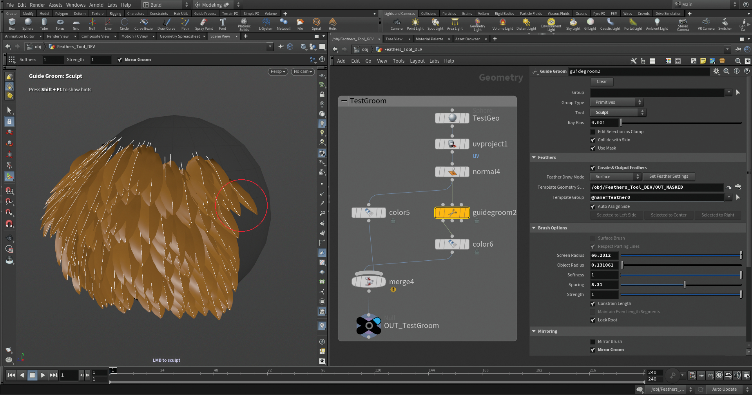Collapse the Brush Options section
Viewport: 752px width, 395px height.
pos(534,228)
